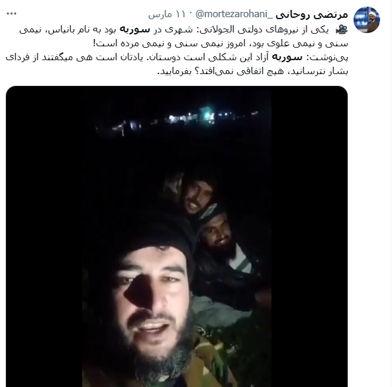Click the tweet's second line ending with مرده است
Viewport: 392px width, 387px height.
pos(220,44)
